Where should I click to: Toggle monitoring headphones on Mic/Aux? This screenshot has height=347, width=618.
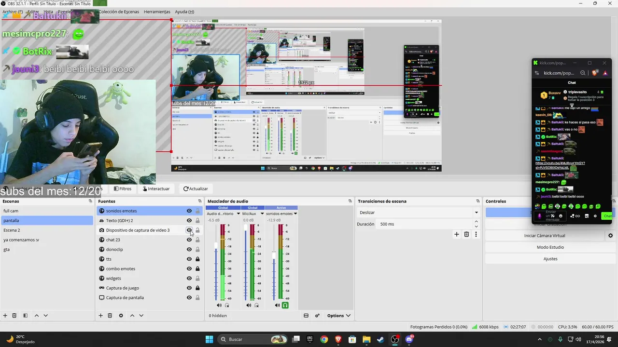point(256,305)
